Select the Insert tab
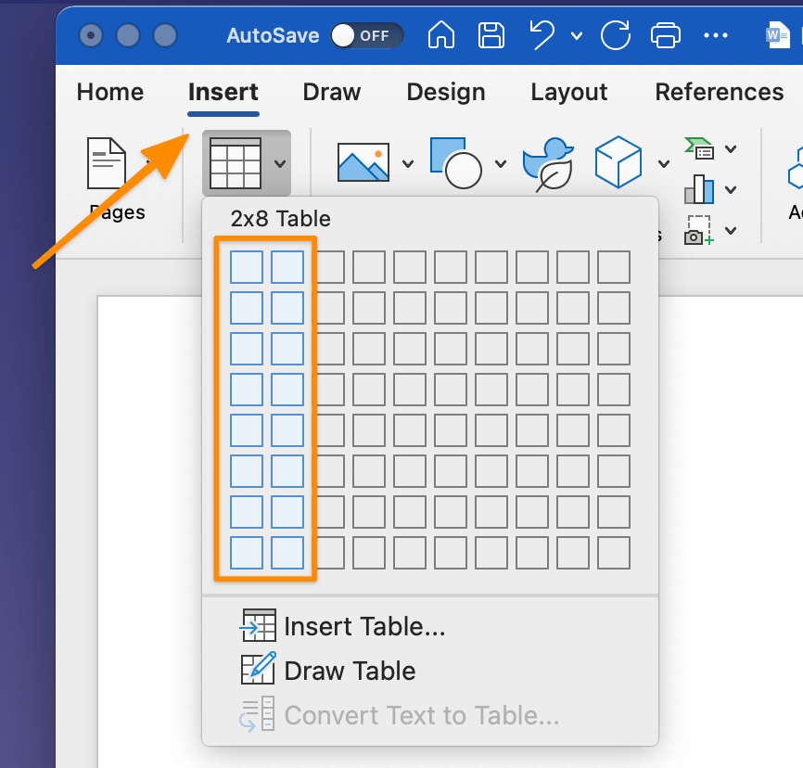Viewport: 803px width, 768px height. tap(223, 92)
